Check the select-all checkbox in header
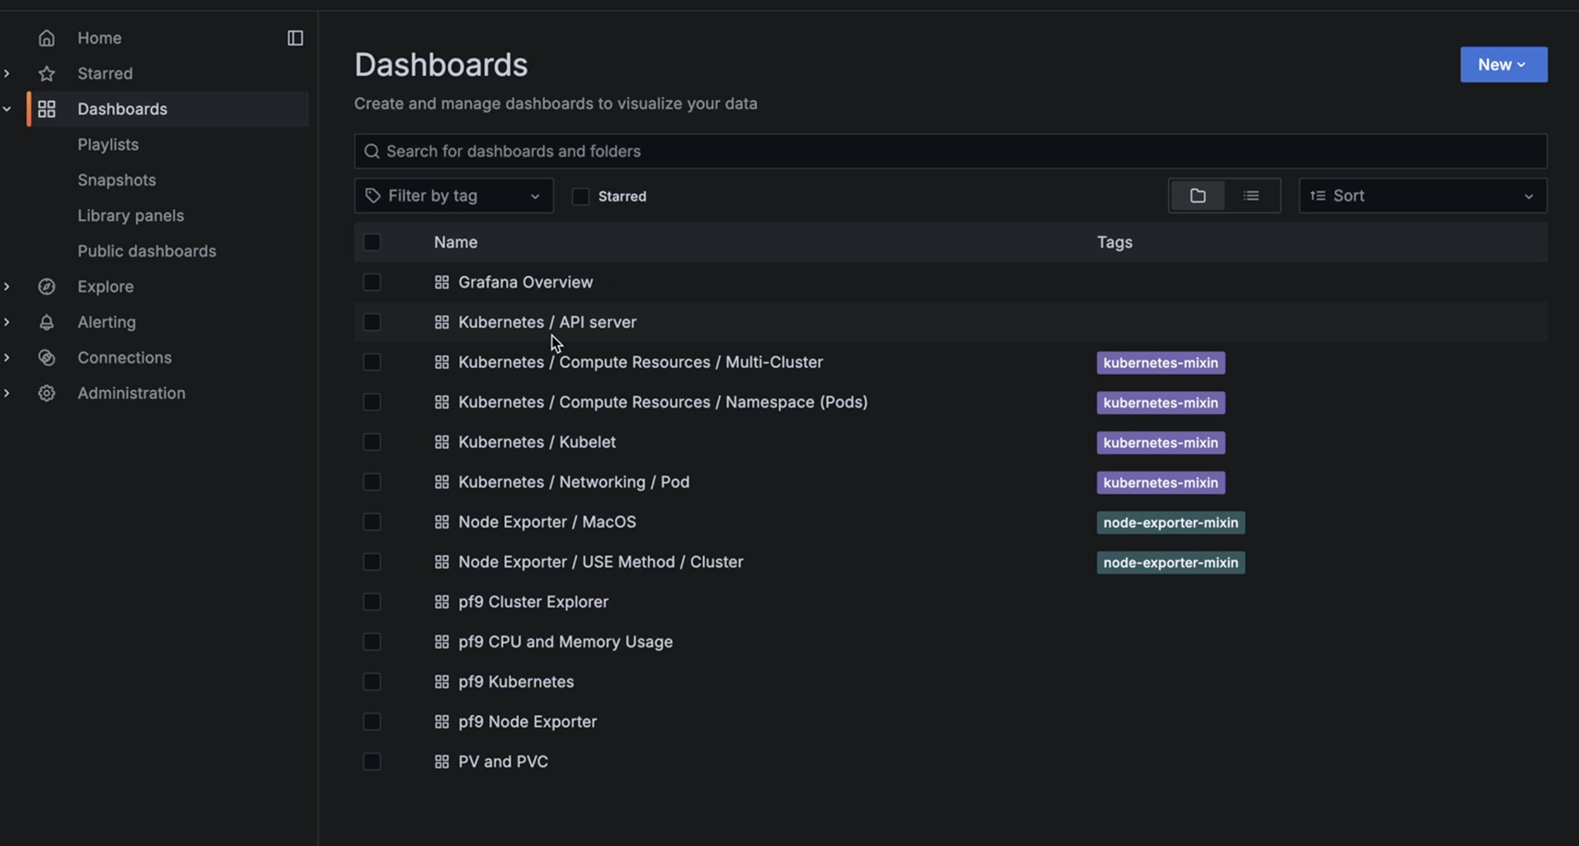1579x846 pixels. pos(371,242)
